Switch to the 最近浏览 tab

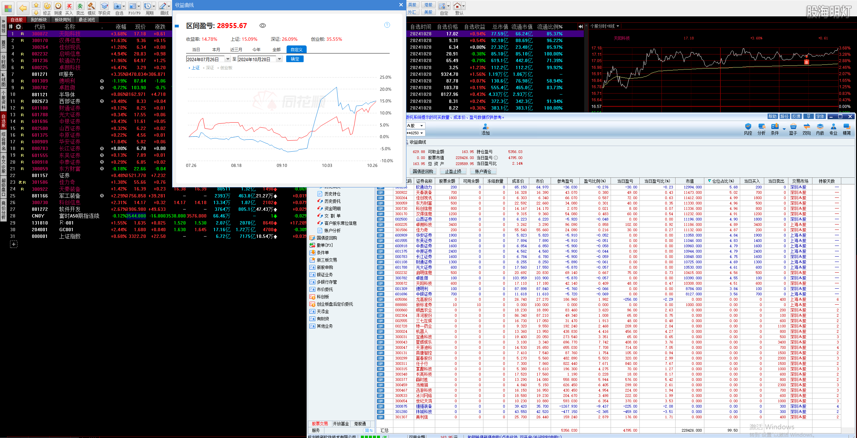(x=87, y=20)
